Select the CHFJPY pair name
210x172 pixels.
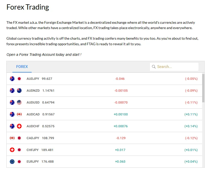pyautogui.click(x=32, y=150)
